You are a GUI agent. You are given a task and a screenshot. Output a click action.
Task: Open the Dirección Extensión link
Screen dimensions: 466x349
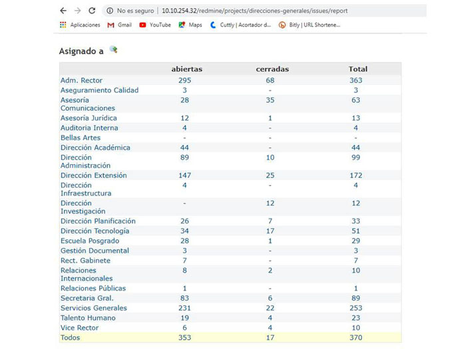[x=94, y=175]
